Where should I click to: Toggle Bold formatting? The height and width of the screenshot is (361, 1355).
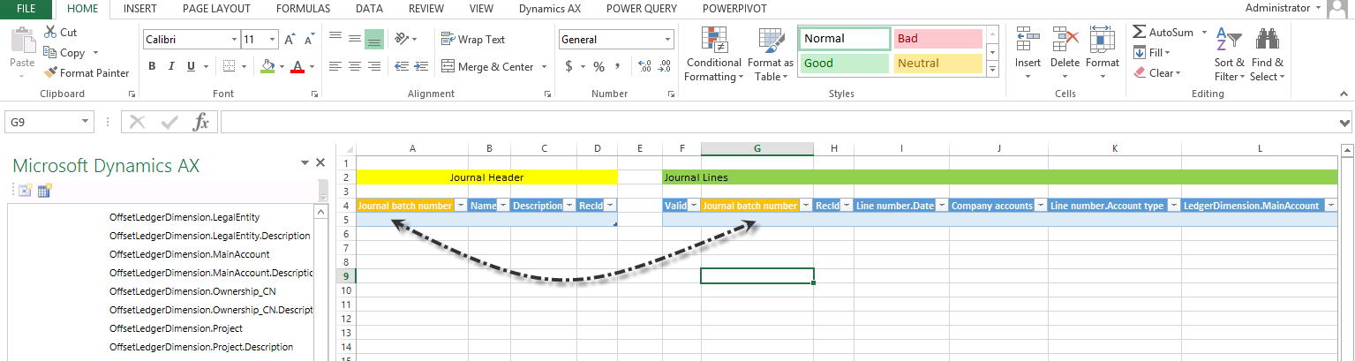pyautogui.click(x=152, y=66)
